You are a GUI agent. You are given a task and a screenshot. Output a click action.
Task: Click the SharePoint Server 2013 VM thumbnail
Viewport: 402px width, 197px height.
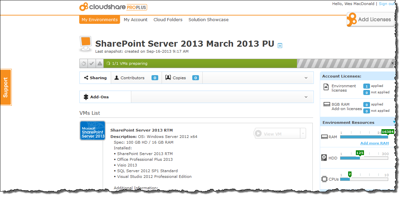(x=93, y=131)
